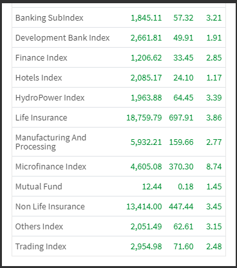Click Life Insurance value 18,759.79
Viewport: 237px width, 268px height.
[x=144, y=118]
